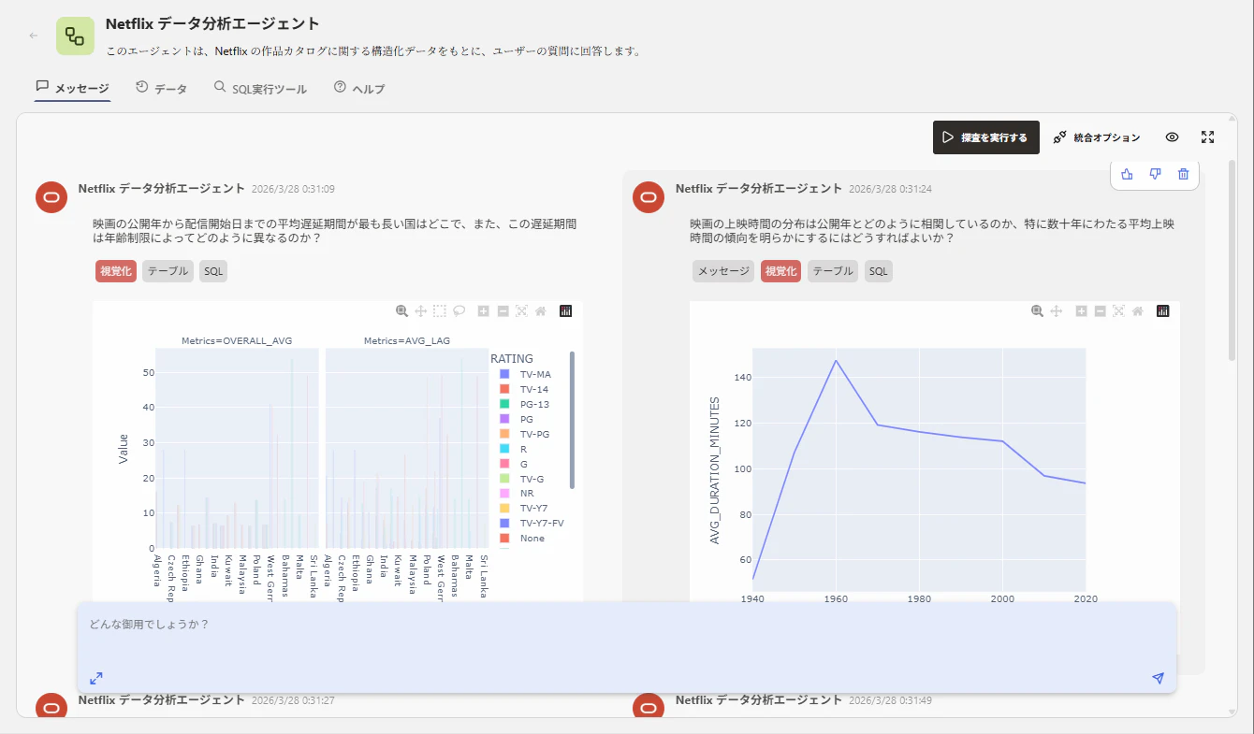
Task: Select SQL chip in the 0:31:24 message
Action: pyautogui.click(x=879, y=271)
